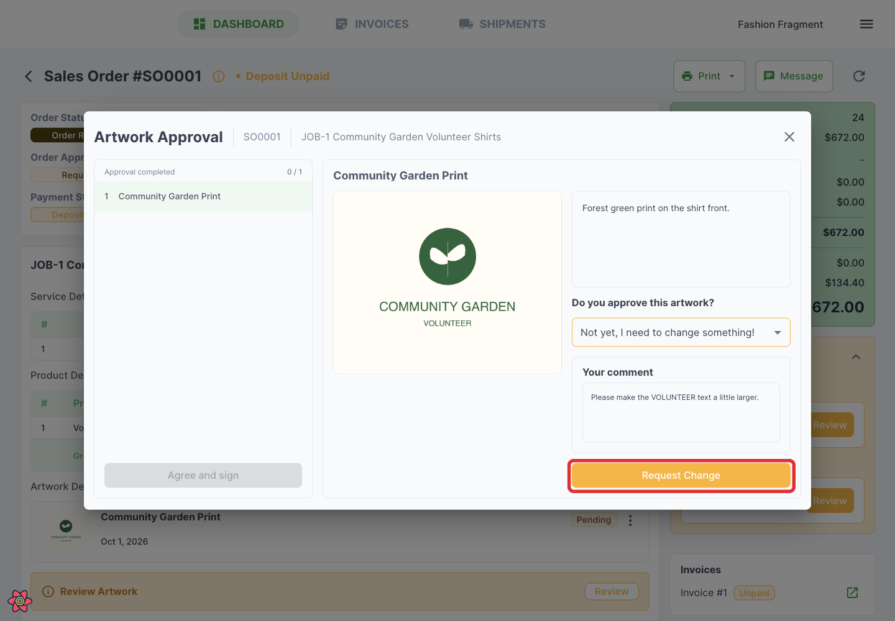Click the JOB-1 Community Garden Volunteer Shirts title
The height and width of the screenshot is (621, 895).
(x=401, y=137)
